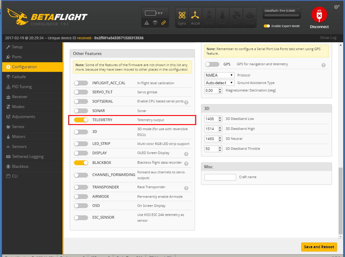Switch to the Receiver tab

tap(20, 97)
